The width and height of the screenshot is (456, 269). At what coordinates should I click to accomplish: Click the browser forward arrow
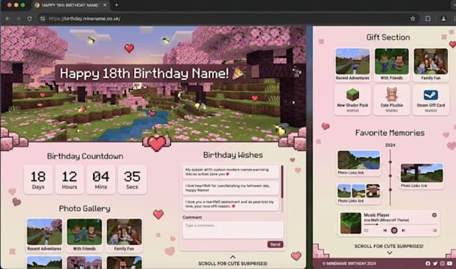[19, 19]
